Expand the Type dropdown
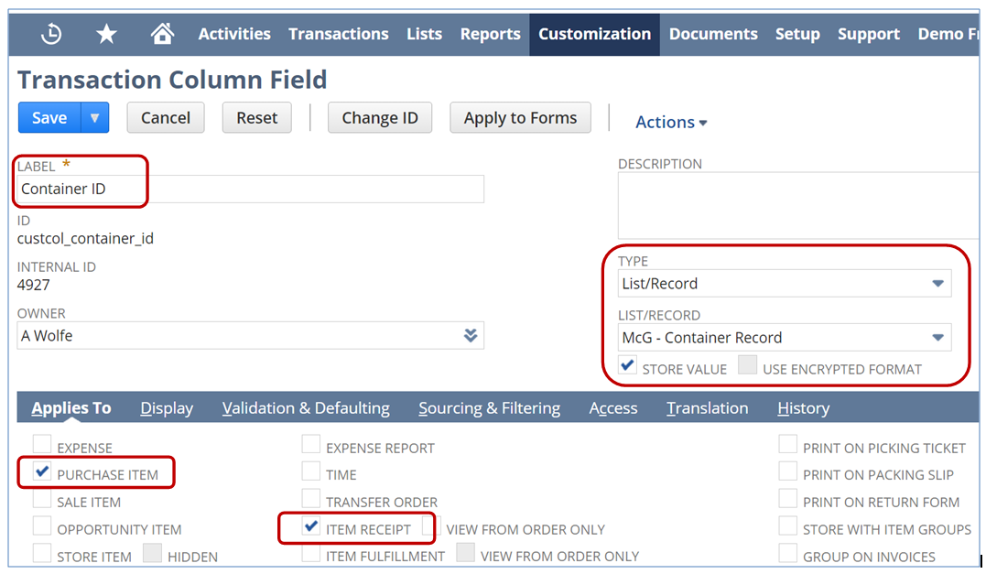Image resolution: width=986 pixels, height=574 pixels. [937, 284]
